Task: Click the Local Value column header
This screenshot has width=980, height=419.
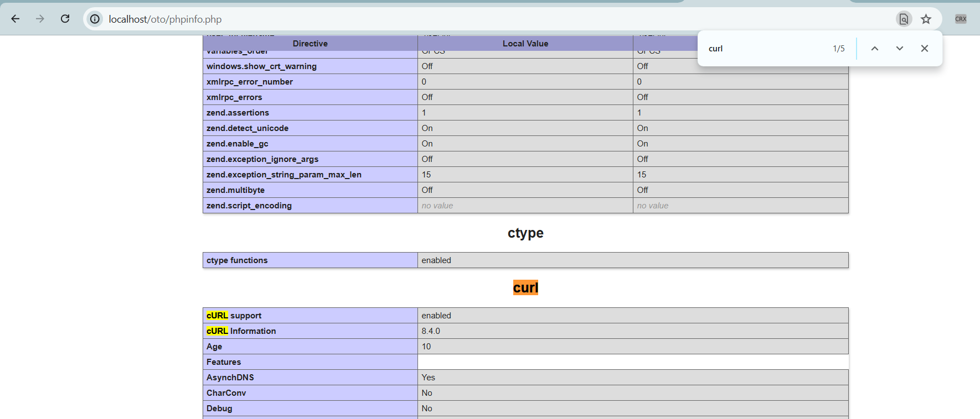Action: [525, 44]
